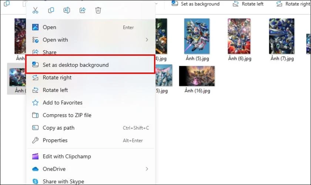The height and width of the screenshot is (185, 311).
Task: Click the copy icon in the Explorer toolbar
Action: [x=7, y=3]
